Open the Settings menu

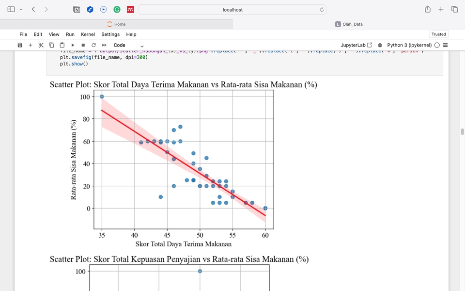(x=110, y=34)
